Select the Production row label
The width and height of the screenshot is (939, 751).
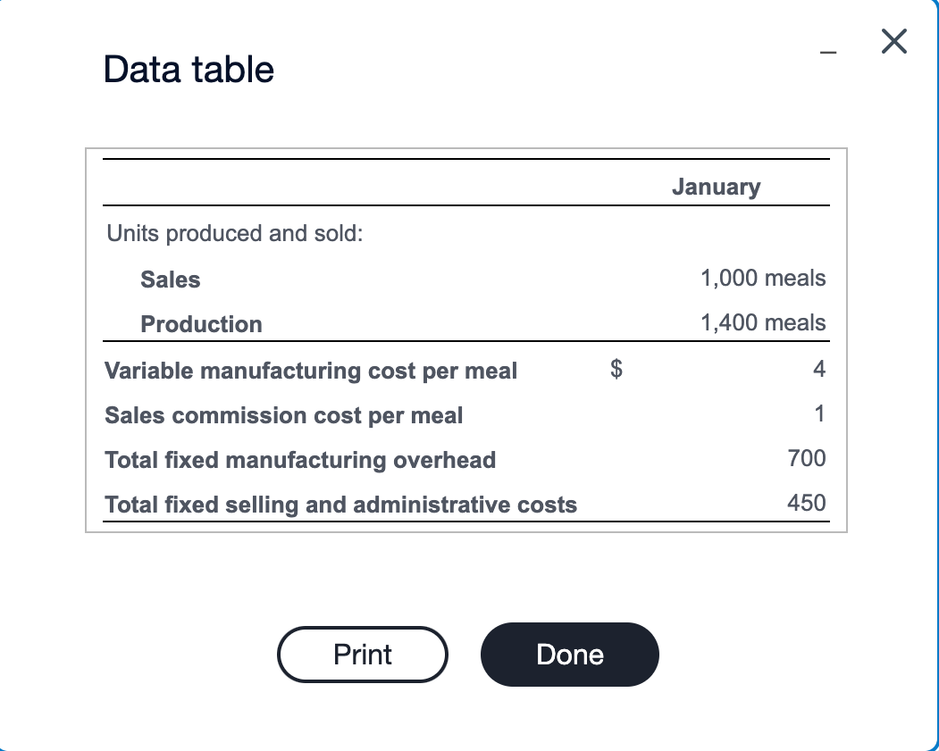[x=201, y=324]
